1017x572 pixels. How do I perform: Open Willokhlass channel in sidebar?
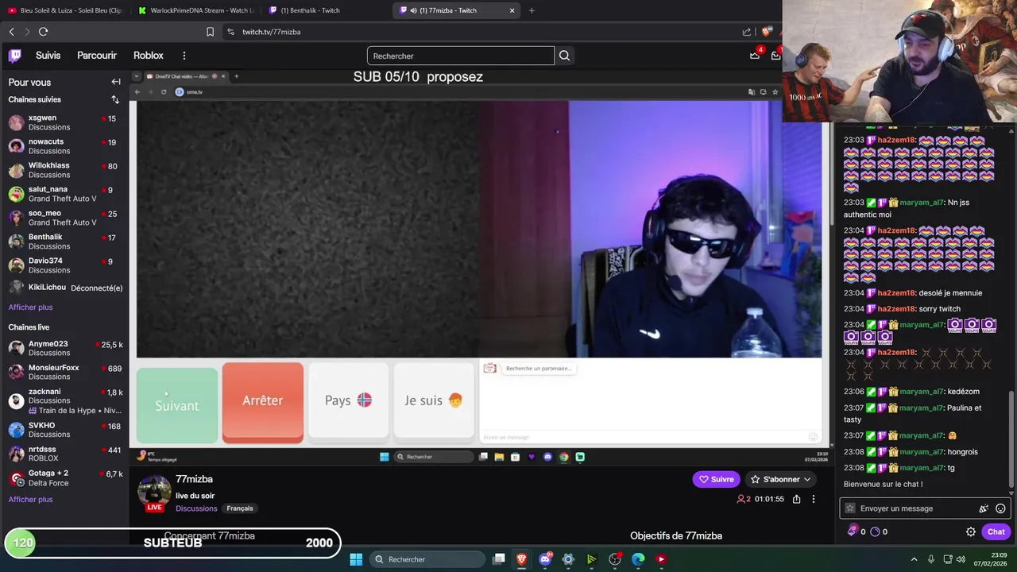point(65,170)
